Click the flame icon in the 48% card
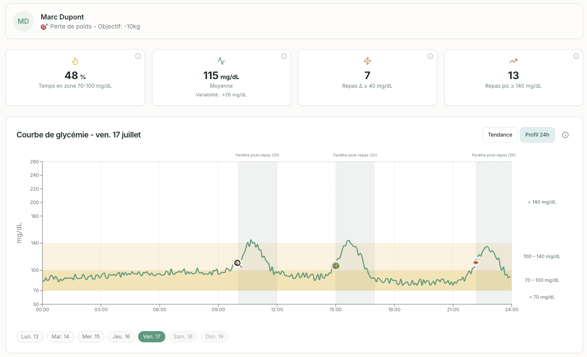The height and width of the screenshot is (357, 587). click(x=75, y=61)
